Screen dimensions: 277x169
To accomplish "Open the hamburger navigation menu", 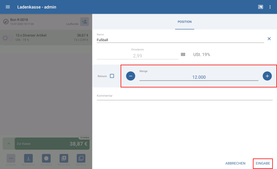I will (8, 7).
